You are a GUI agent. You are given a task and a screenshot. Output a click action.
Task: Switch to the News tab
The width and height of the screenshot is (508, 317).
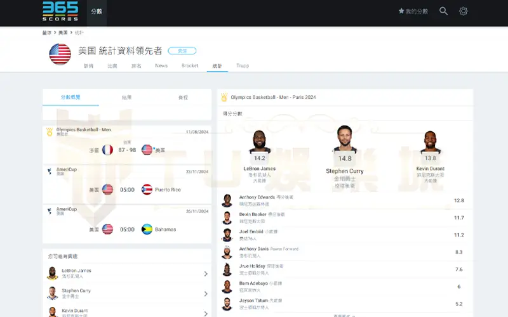[161, 66]
